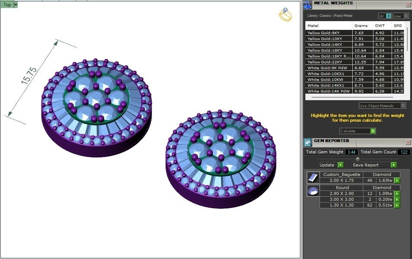Screen dimensions: 412x259
Task: Click the 2.90 X 2.90 size cell
Action: [342, 193]
